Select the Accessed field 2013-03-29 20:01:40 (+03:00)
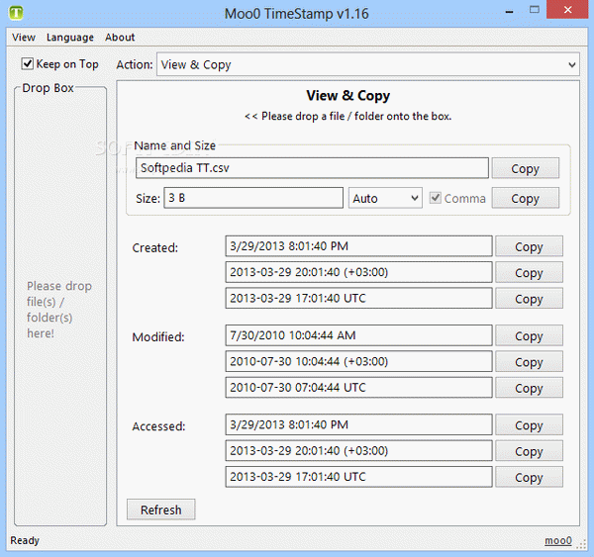The image size is (594, 557). (358, 450)
